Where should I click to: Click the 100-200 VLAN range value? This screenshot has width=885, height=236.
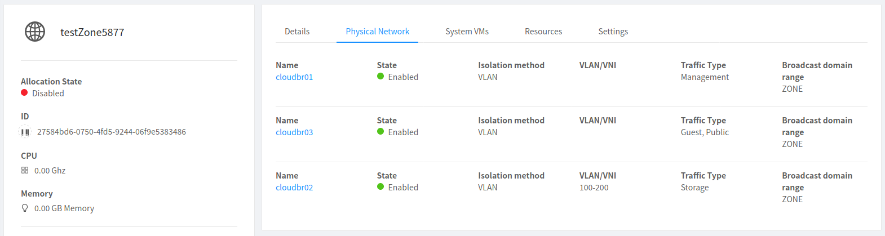594,188
